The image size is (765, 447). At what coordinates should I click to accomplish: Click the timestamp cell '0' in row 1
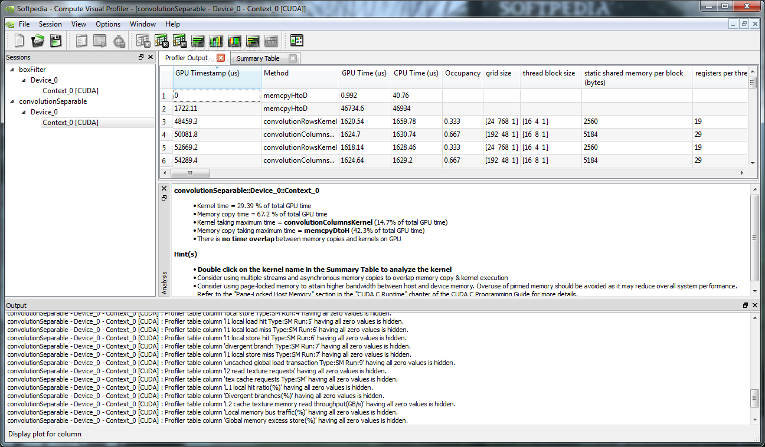tap(217, 96)
